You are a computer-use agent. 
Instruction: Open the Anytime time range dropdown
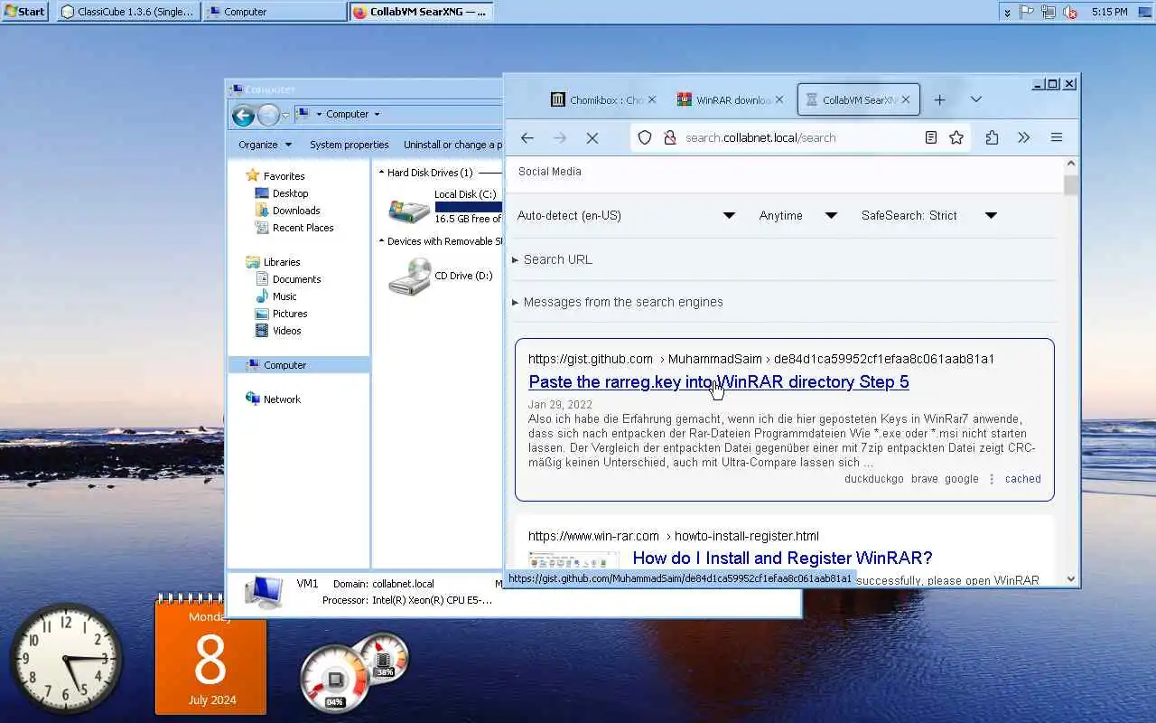coord(798,215)
